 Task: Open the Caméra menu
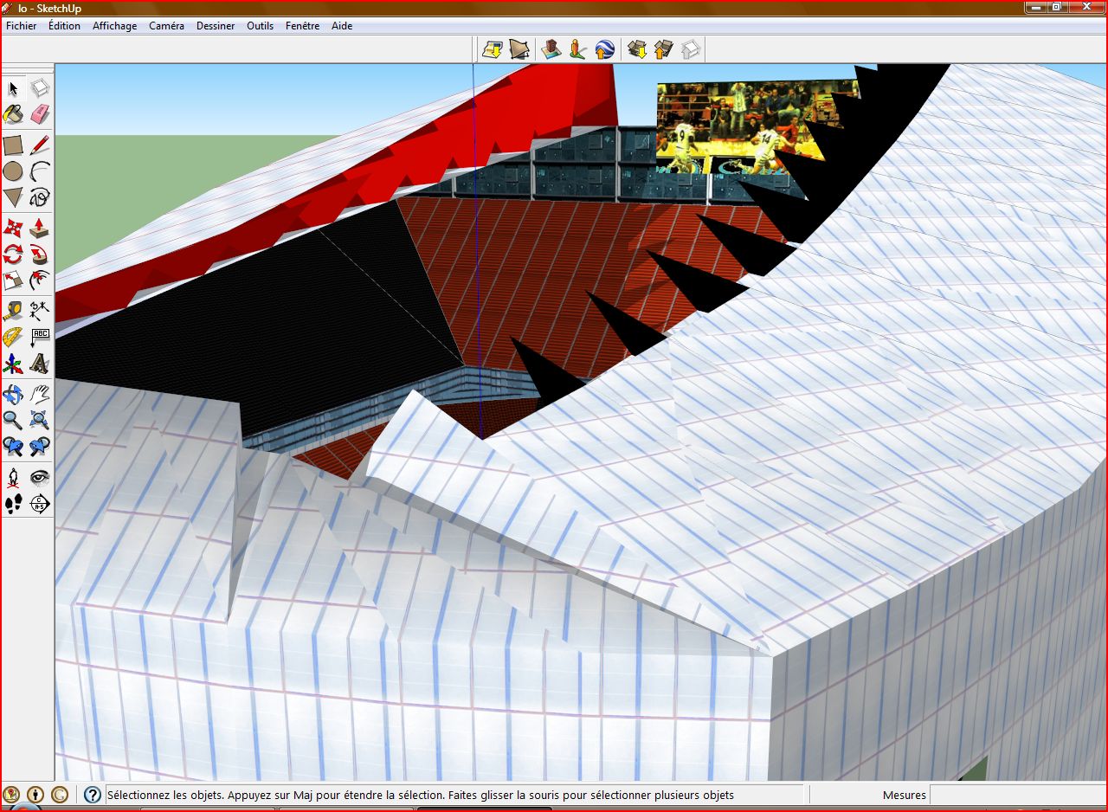(166, 26)
